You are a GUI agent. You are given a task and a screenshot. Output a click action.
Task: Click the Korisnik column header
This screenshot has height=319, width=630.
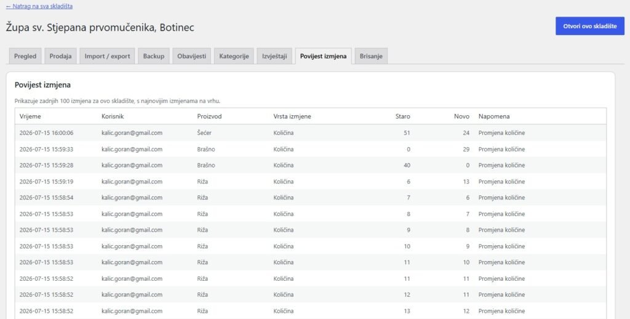(113, 116)
